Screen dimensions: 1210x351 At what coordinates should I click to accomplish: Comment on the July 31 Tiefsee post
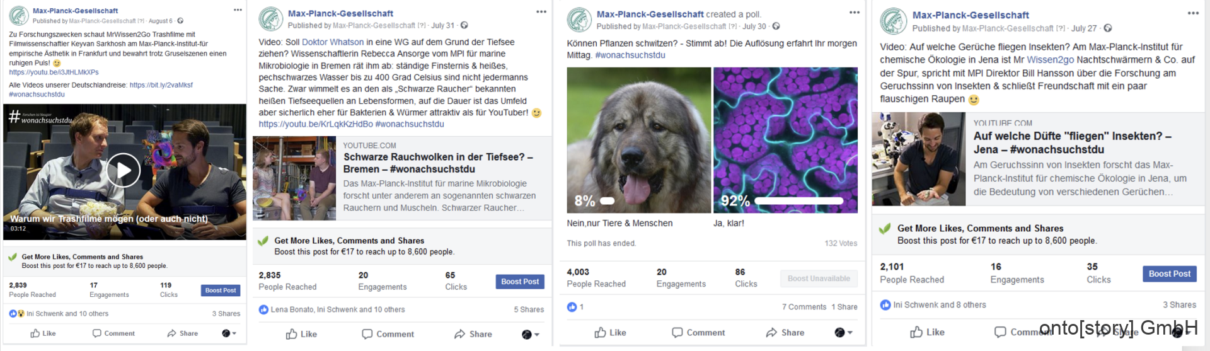point(388,334)
